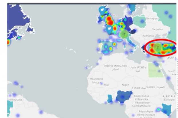Click the Twitter marker over the United Kingdom
Screen dimensions: 178x118
click(102, 10)
